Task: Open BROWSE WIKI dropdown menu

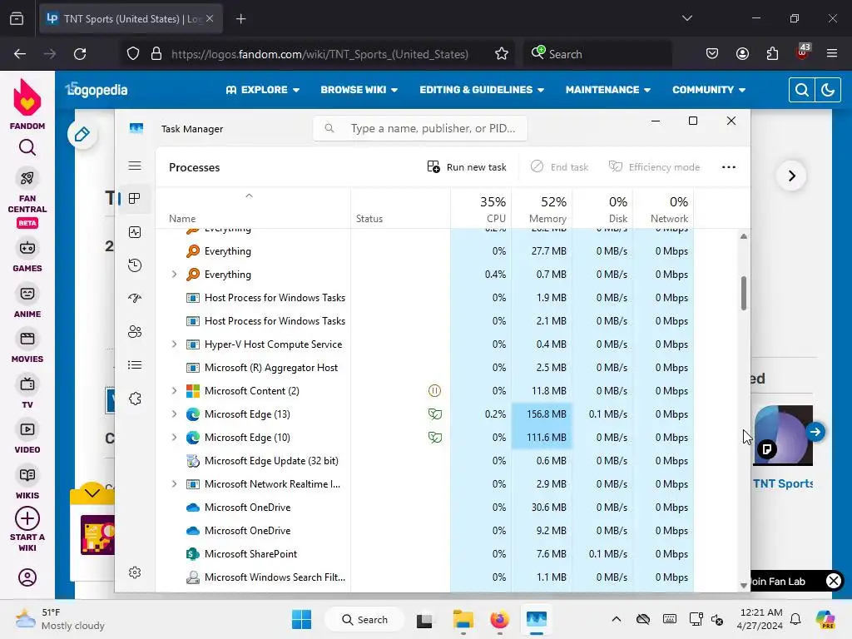Action: [x=359, y=90]
